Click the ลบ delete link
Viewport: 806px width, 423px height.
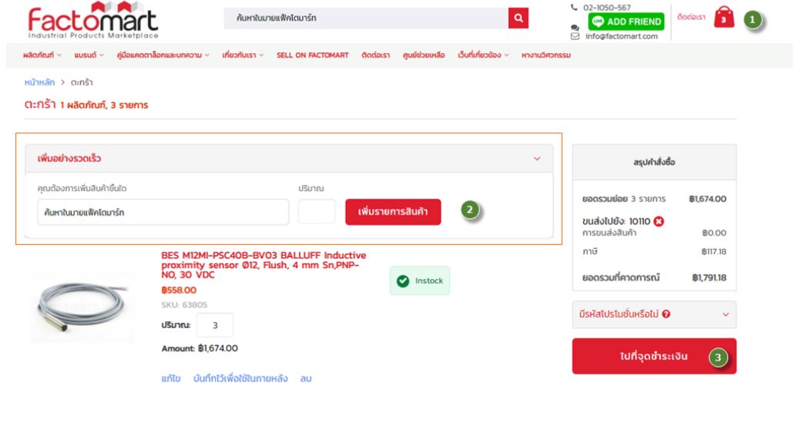pyautogui.click(x=306, y=378)
